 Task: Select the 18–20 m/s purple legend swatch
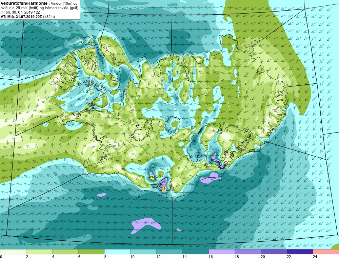coord(248,252)
